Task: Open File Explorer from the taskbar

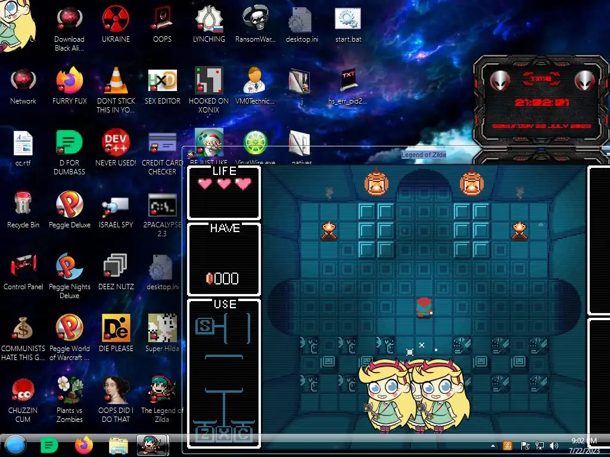Action: (x=119, y=446)
